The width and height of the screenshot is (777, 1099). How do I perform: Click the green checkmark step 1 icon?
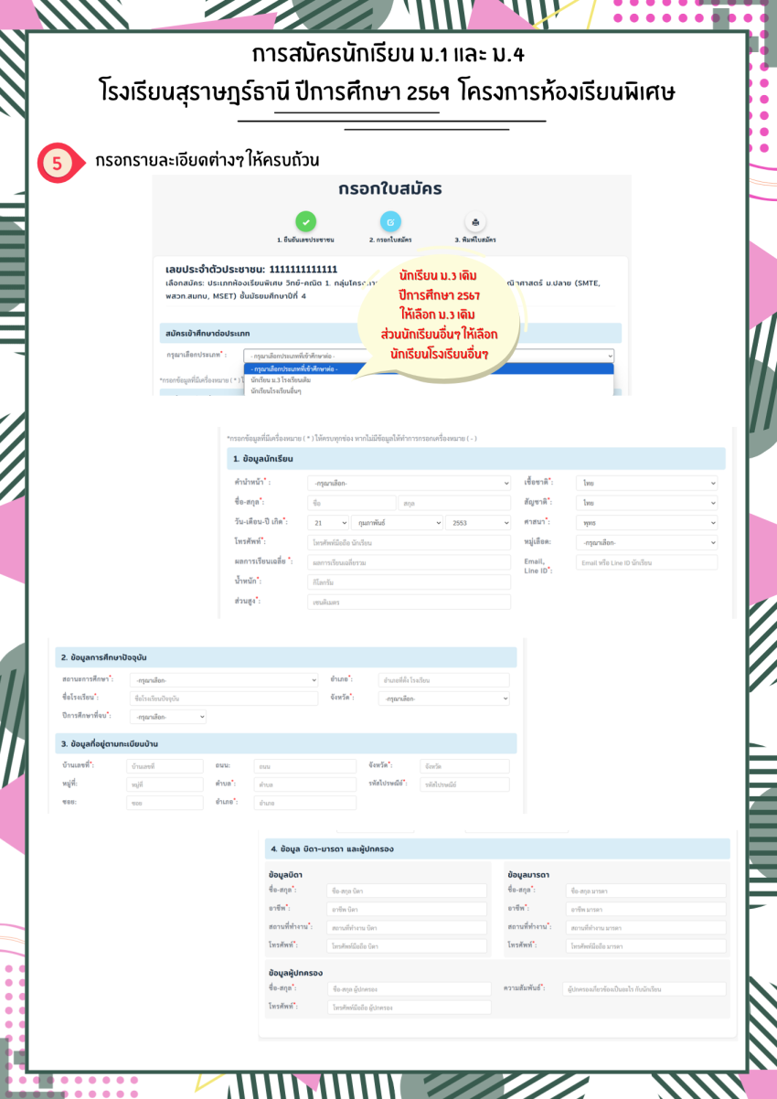coord(306,221)
